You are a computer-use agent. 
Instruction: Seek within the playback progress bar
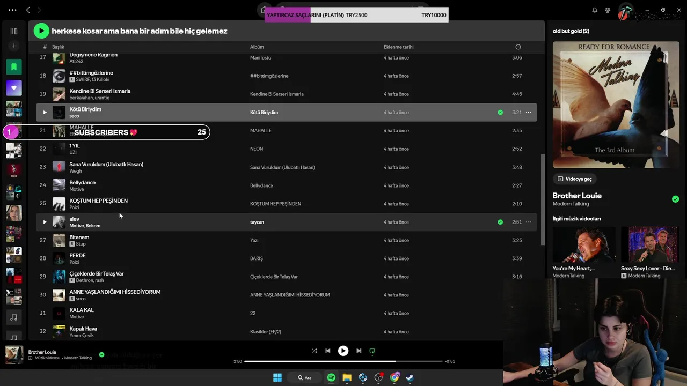click(x=343, y=361)
